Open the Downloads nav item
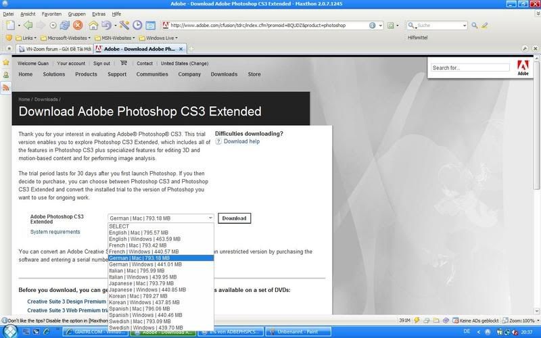 click(224, 74)
